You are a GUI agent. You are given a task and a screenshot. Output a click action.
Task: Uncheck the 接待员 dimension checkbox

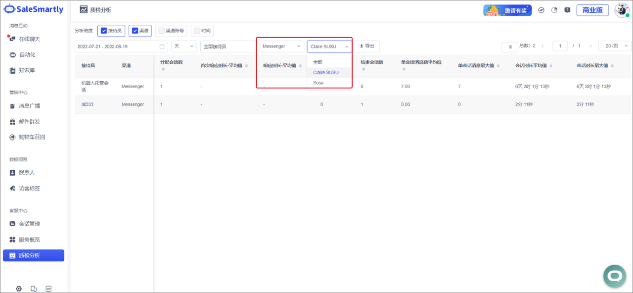[104, 31]
